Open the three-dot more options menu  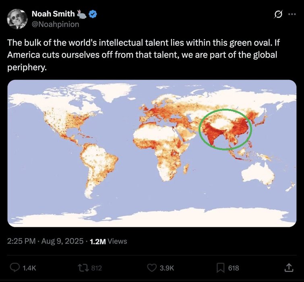pos(292,15)
